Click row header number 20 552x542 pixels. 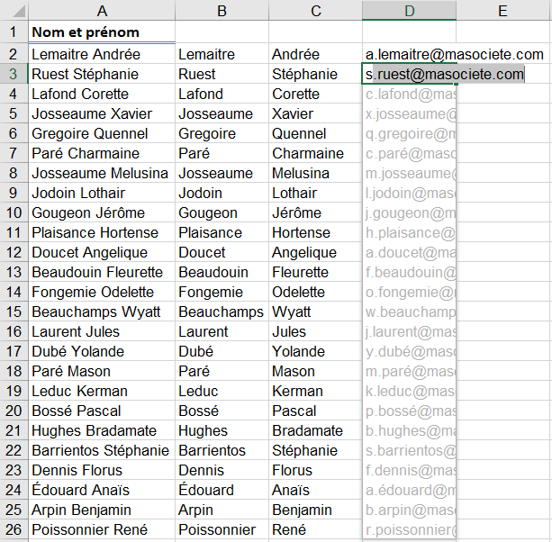coord(14,411)
